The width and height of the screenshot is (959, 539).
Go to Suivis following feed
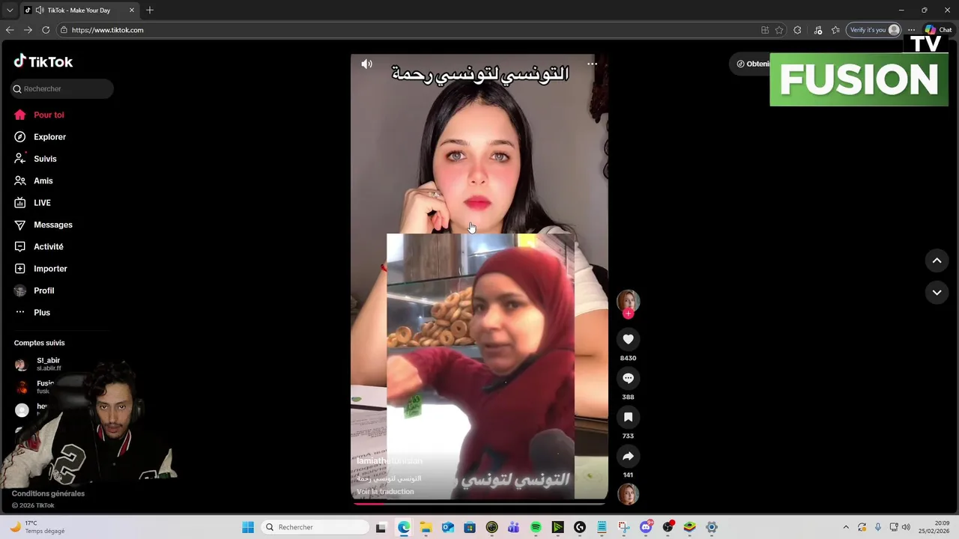click(35, 159)
